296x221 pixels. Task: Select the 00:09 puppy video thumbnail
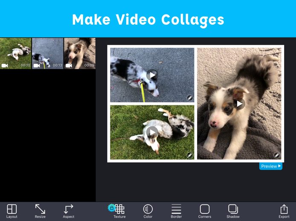click(80, 54)
